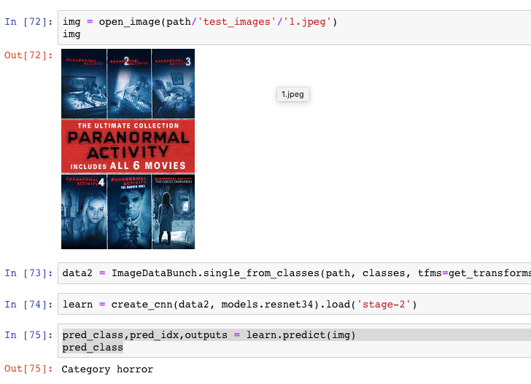This screenshot has width=531, height=384.
Task: Select the In [75] prompt label
Action: pyautogui.click(x=28, y=335)
